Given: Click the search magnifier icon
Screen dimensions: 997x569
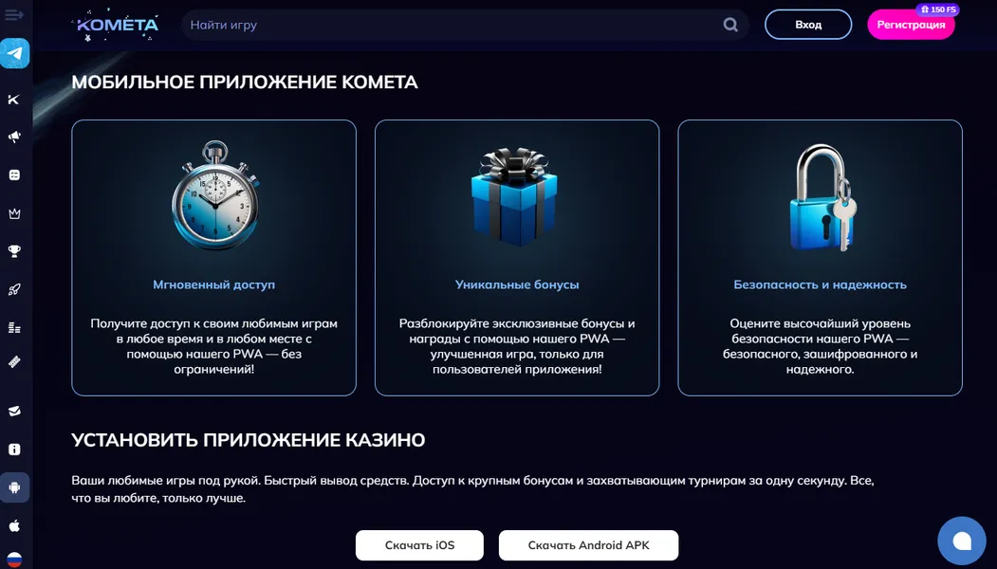Looking at the screenshot, I should tap(729, 24).
